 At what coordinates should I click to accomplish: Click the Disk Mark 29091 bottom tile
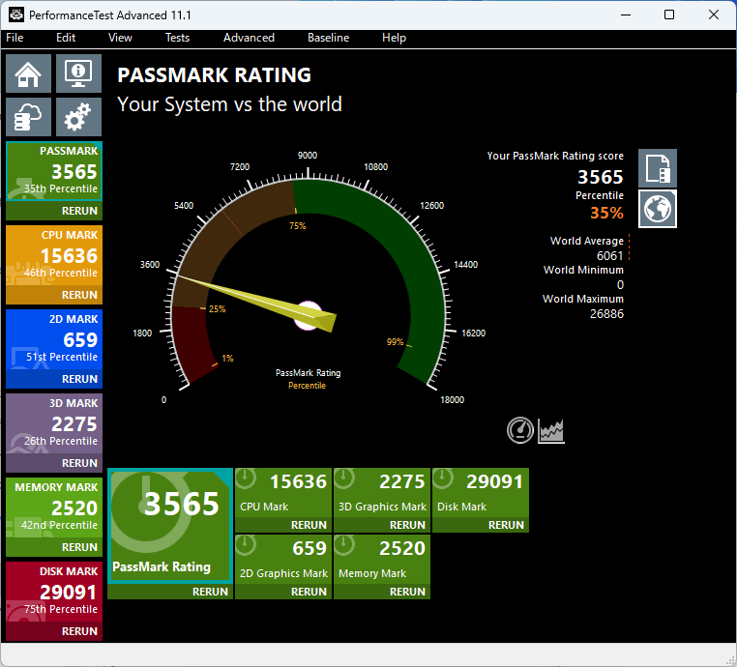[x=480, y=493]
